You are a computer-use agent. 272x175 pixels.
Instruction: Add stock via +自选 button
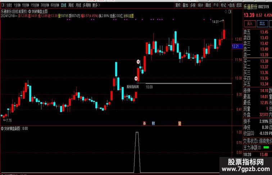[x=231, y=5]
